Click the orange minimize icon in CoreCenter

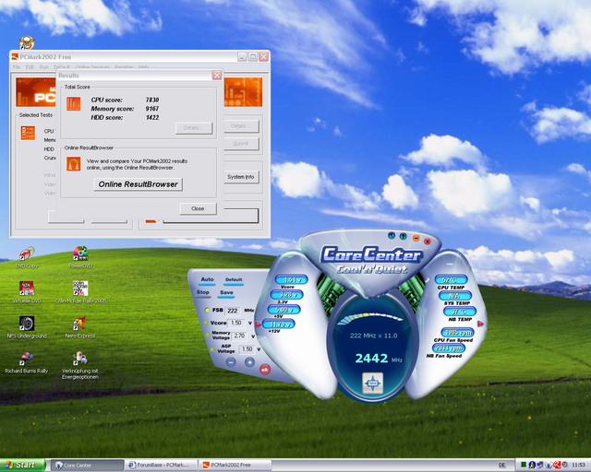point(416,238)
